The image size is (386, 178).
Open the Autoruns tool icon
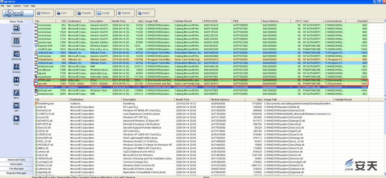pyautogui.click(x=16, y=28)
